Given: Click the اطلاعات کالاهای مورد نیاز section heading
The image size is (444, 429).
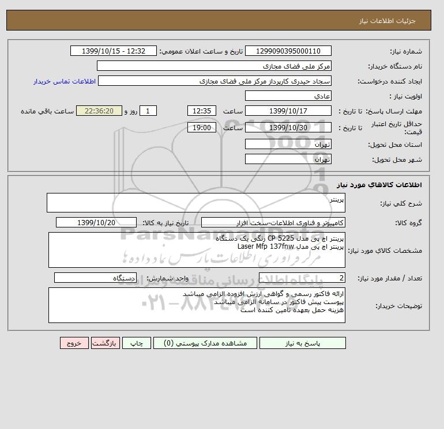Looking at the screenshot, I should point(379,185).
